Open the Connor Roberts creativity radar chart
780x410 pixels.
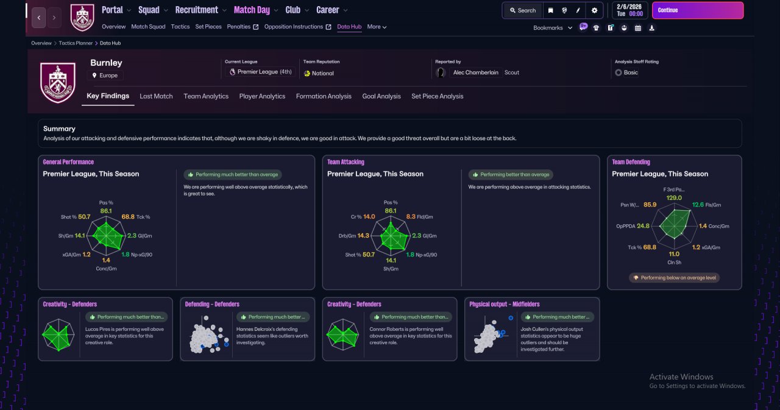[x=344, y=336]
